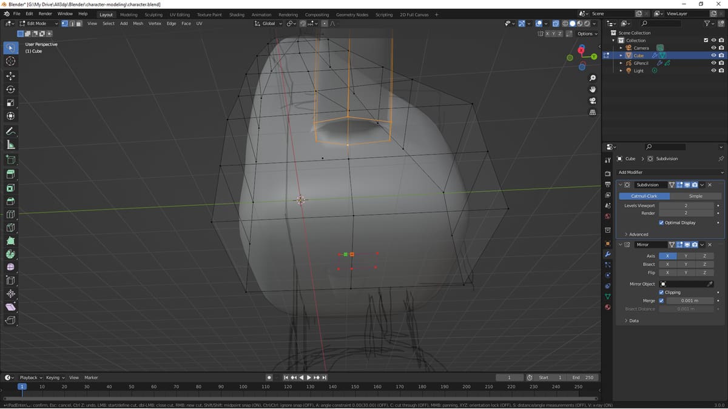Image resolution: width=728 pixels, height=409 pixels.
Task: Open the File menu
Action: pyautogui.click(x=16, y=13)
